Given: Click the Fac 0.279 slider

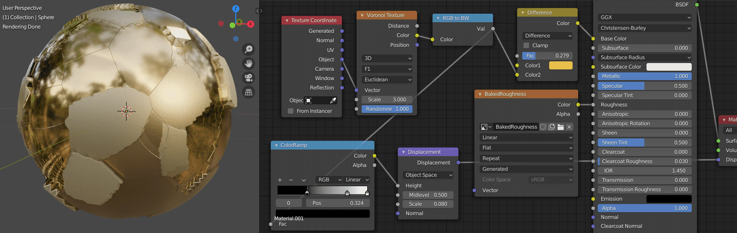Looking at the screenshot, I should (547, 56).
